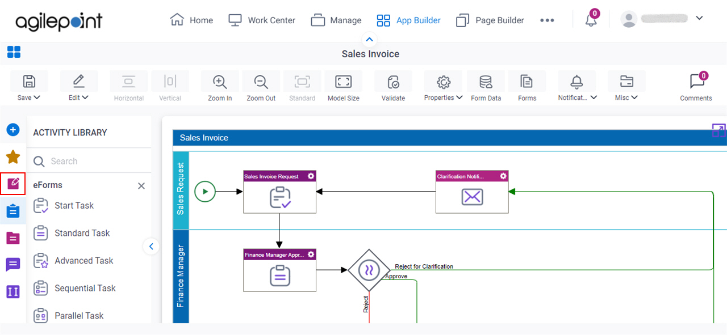Open the Form Data icon
This screenshot has width=727, height=335.
486,82
